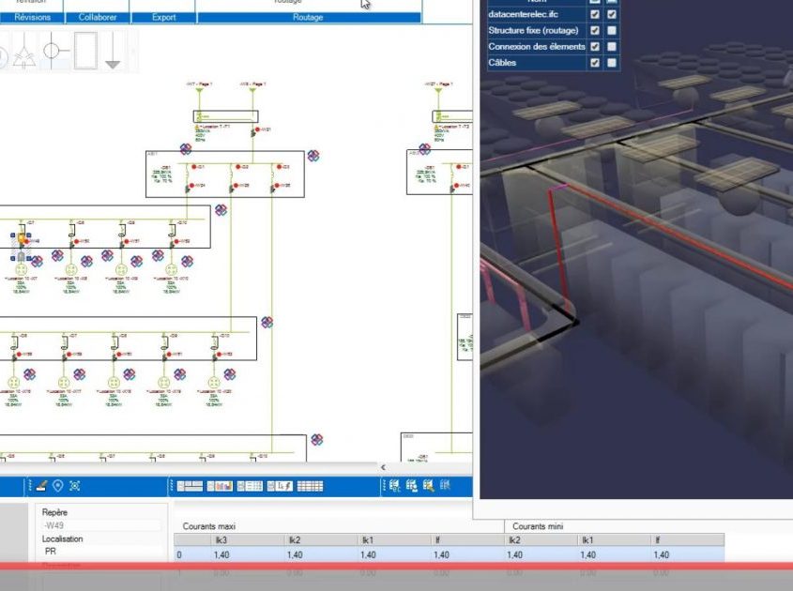This screenshot has height=591, width=793.
Task: Select the 1,40 cell under Courants mini Ik1
Action: (614, 554)
